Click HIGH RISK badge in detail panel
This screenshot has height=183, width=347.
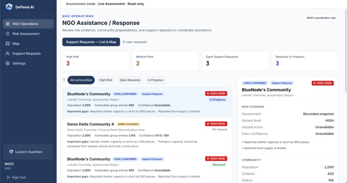322,83
